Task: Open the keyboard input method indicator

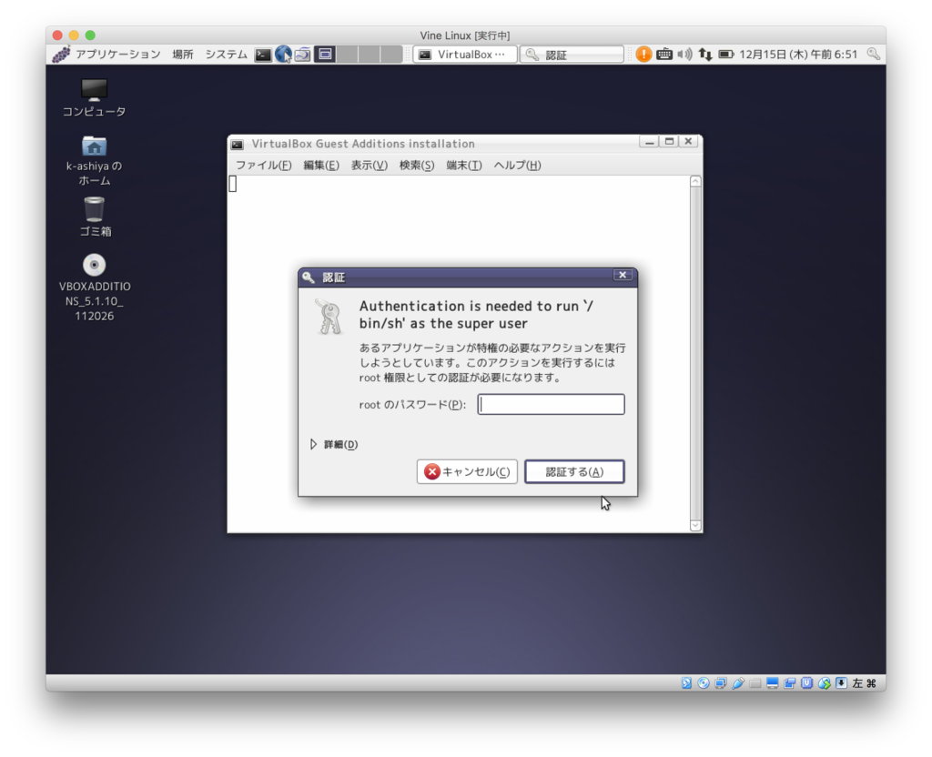Action: [x=664, y=55]
